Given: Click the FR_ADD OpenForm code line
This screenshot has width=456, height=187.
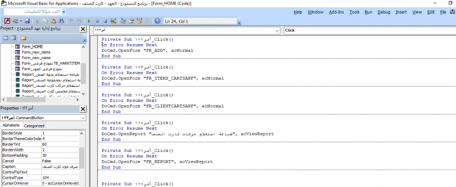Looking at the screenshot, I should point(147,51).
